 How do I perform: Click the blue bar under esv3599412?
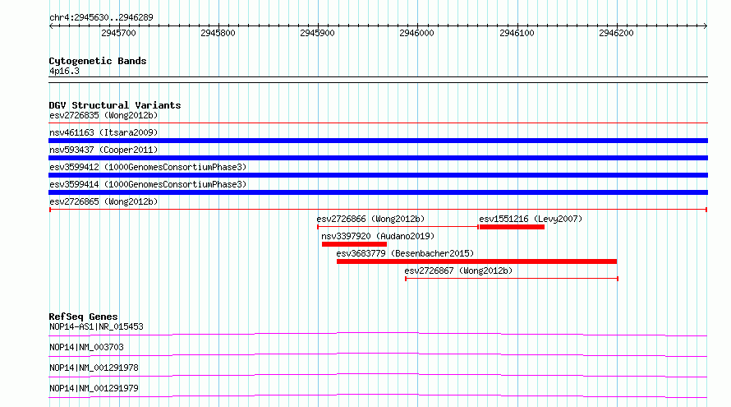(378, 175)
